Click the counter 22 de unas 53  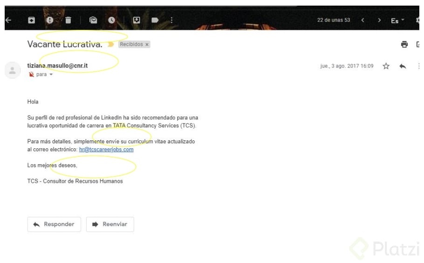tap(334, 20)
